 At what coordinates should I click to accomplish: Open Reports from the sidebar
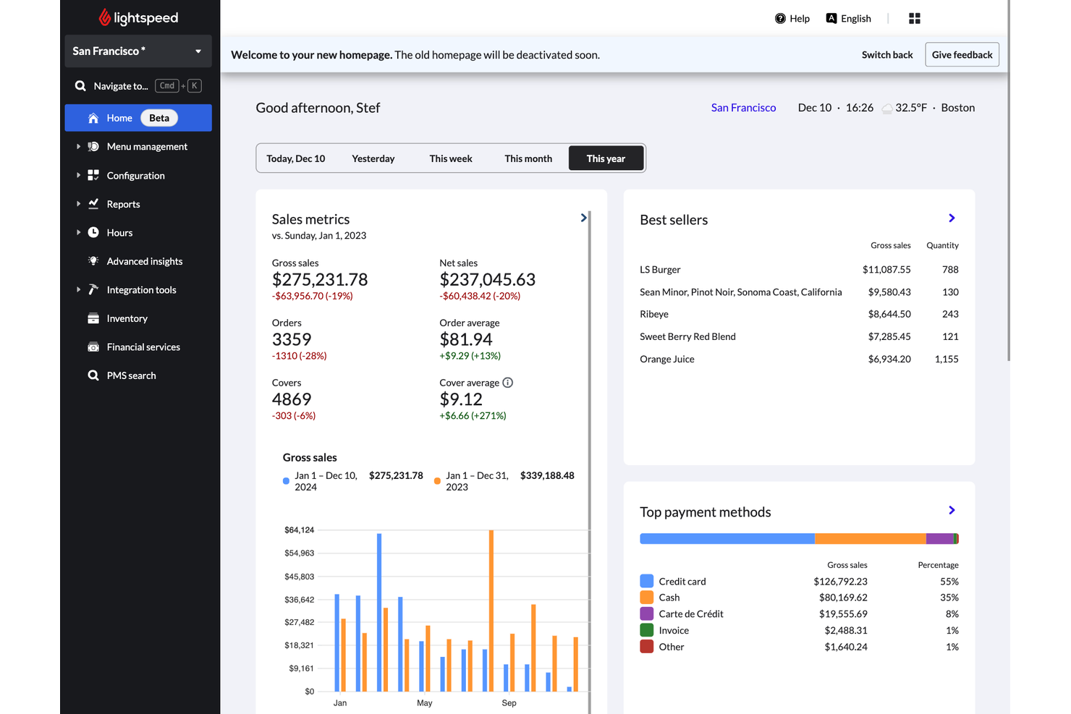pos(123,204)
